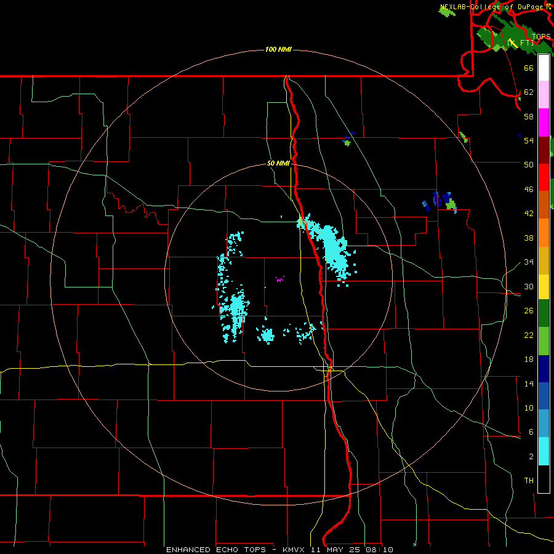The width and height of the screenshot is (554, 554).
Task: Select the "14" legend value
Action: 529,383
